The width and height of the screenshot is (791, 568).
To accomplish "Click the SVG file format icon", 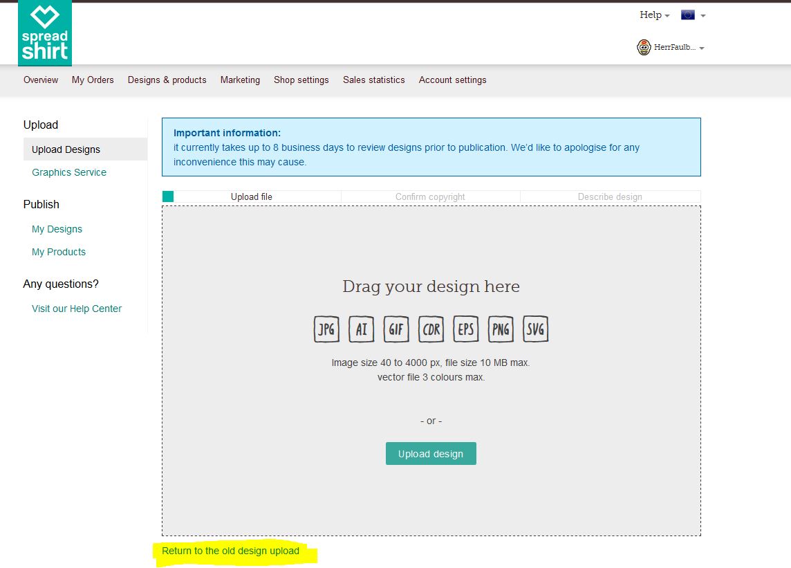I will [x=536, y=329].
